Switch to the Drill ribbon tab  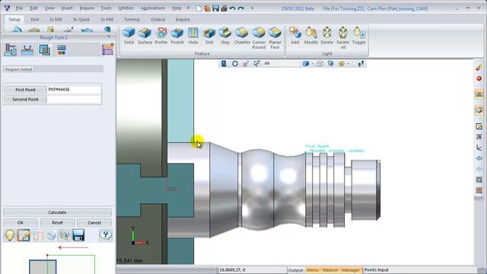tap(35, 19)
